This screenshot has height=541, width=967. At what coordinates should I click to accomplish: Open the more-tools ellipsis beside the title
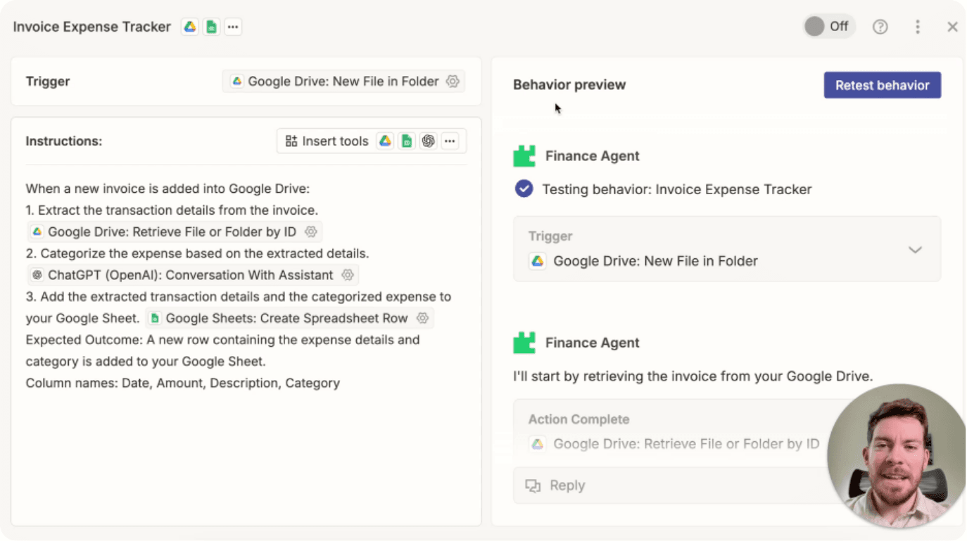(233, 27)
